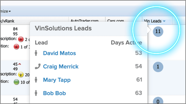This screenshot has height=104, width=186.
Task: Open the Customize dropdown arrow
Action: tap(10, 11)
